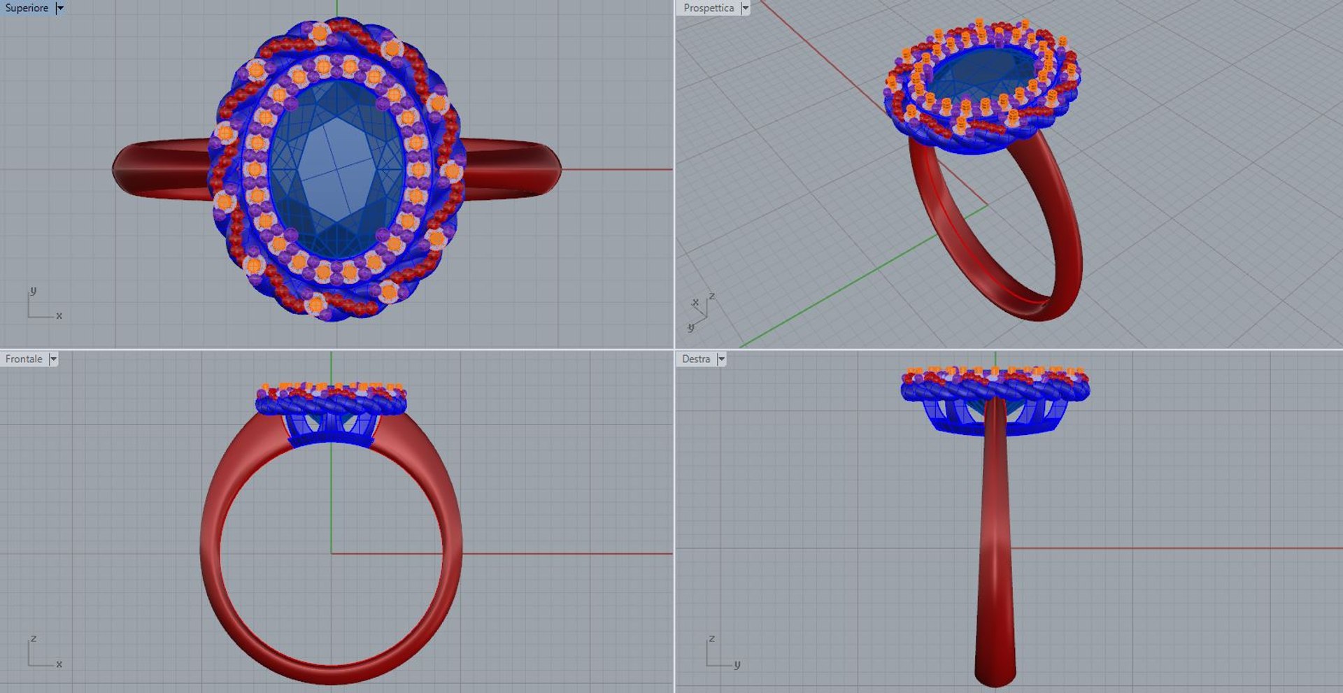Open the Frontale viewport dropdown arrow
This screenshot has width=1343, height=693.
pos(53,359)
